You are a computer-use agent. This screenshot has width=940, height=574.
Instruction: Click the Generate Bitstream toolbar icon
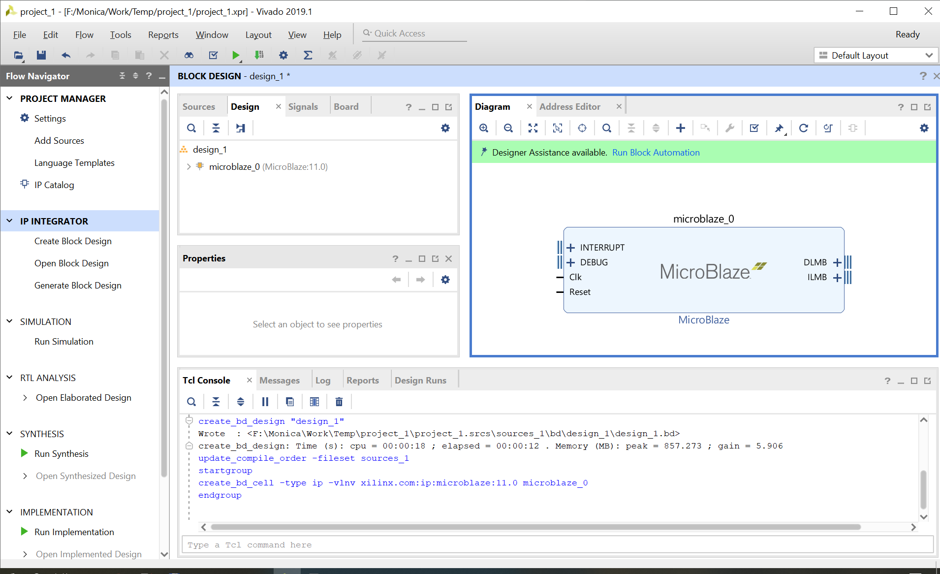[259, 55]
